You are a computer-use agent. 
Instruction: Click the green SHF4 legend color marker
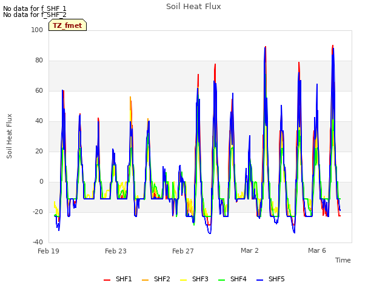click(222, 280)
